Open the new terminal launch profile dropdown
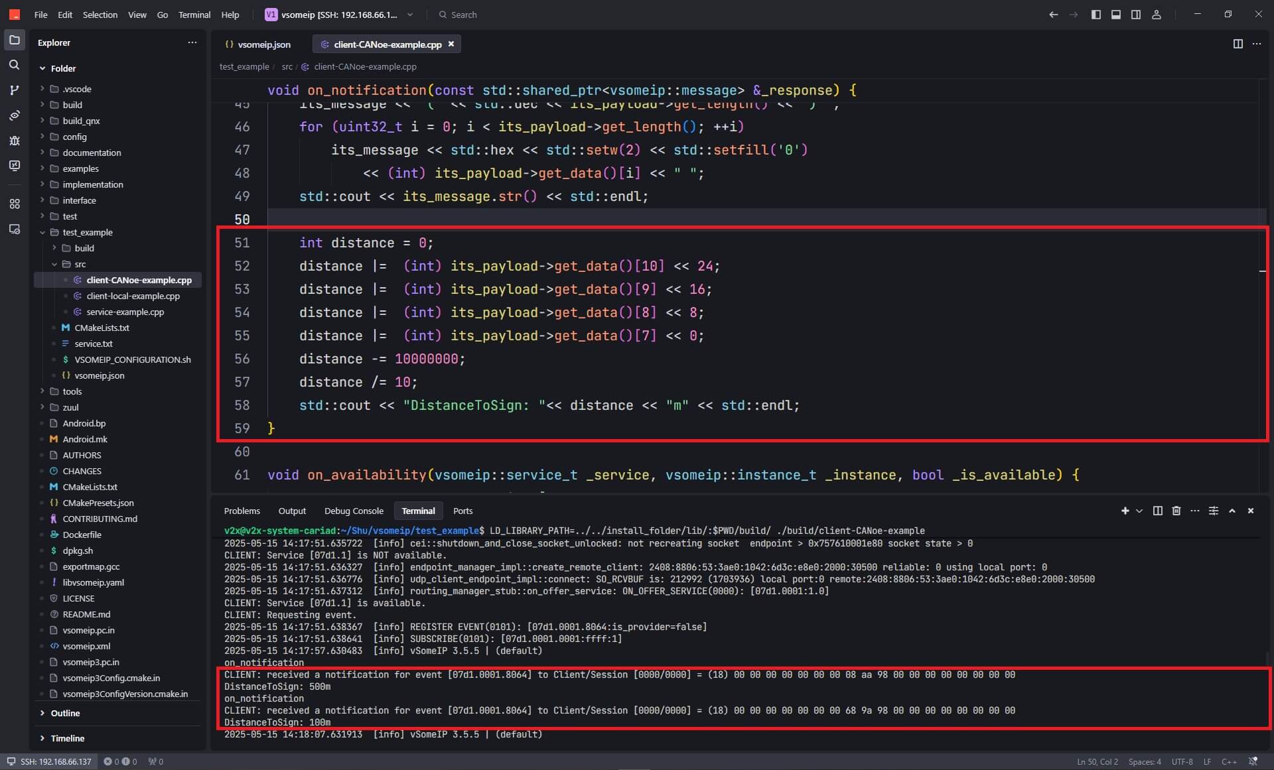Viewport: 1274px width, 770px height. [x=1139, y=511]
